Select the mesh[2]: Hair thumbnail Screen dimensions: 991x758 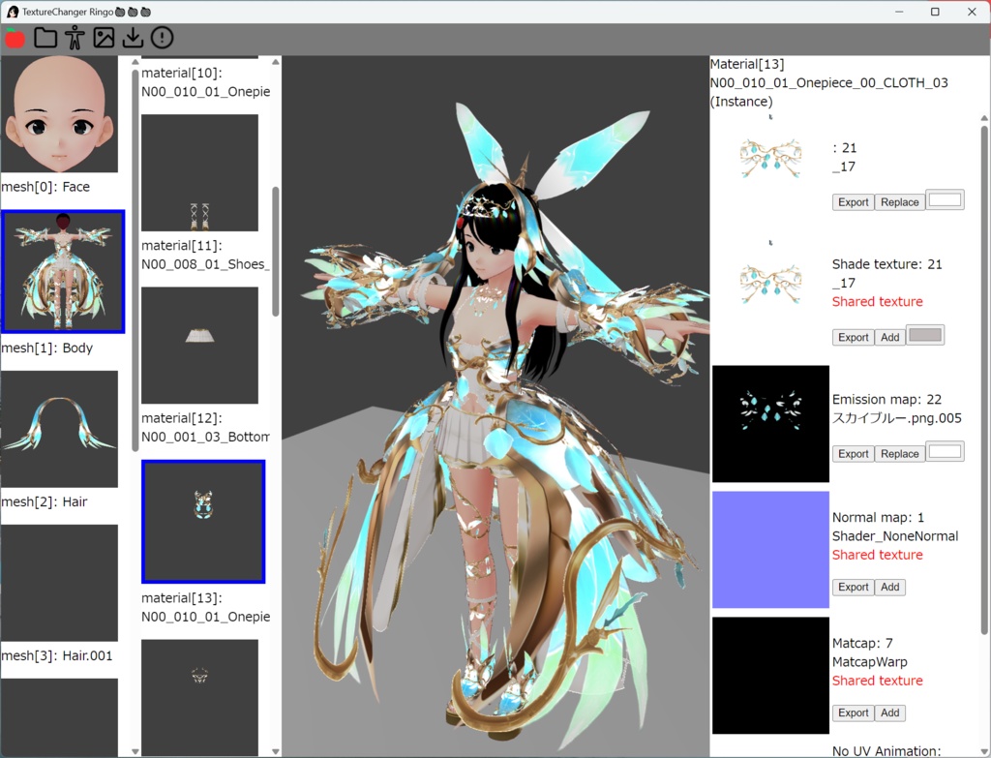click(x=60, y=426)
